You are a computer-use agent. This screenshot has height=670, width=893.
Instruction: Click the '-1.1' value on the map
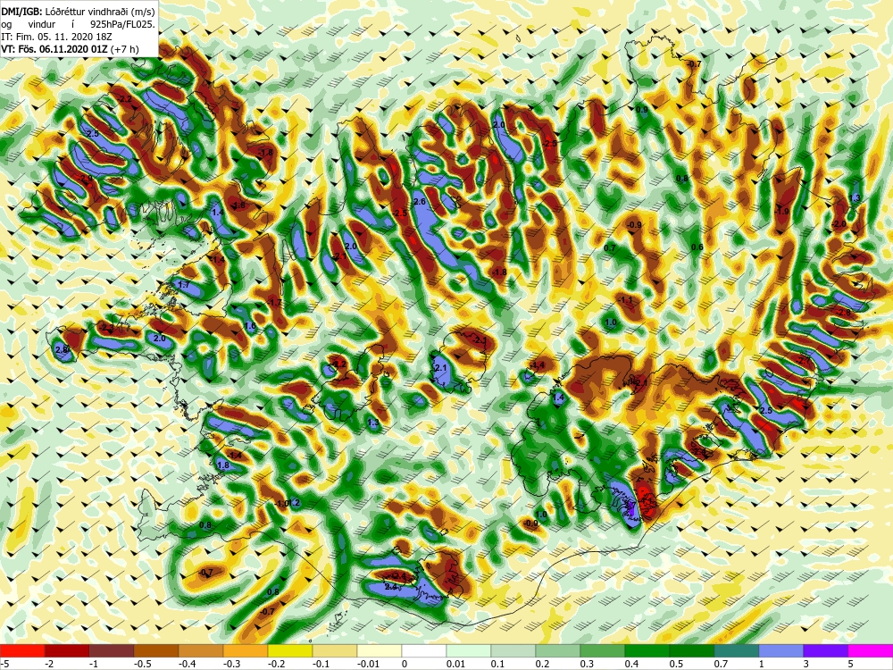(x=626, y=299)
